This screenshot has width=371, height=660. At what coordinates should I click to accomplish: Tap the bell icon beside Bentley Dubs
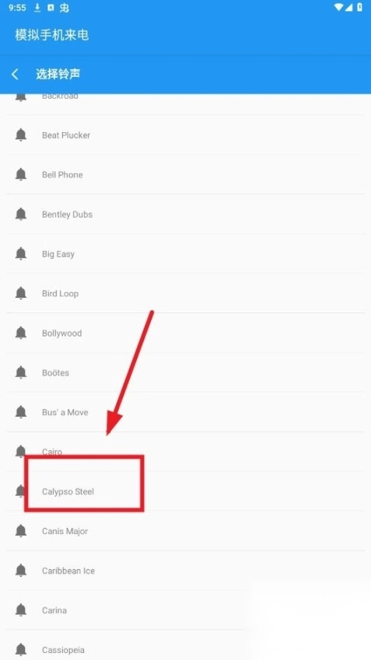point(21,215)
